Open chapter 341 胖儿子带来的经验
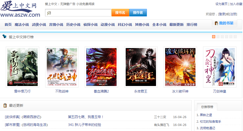Viewport: 243px width, 131px height. click(x=85, y=125)
